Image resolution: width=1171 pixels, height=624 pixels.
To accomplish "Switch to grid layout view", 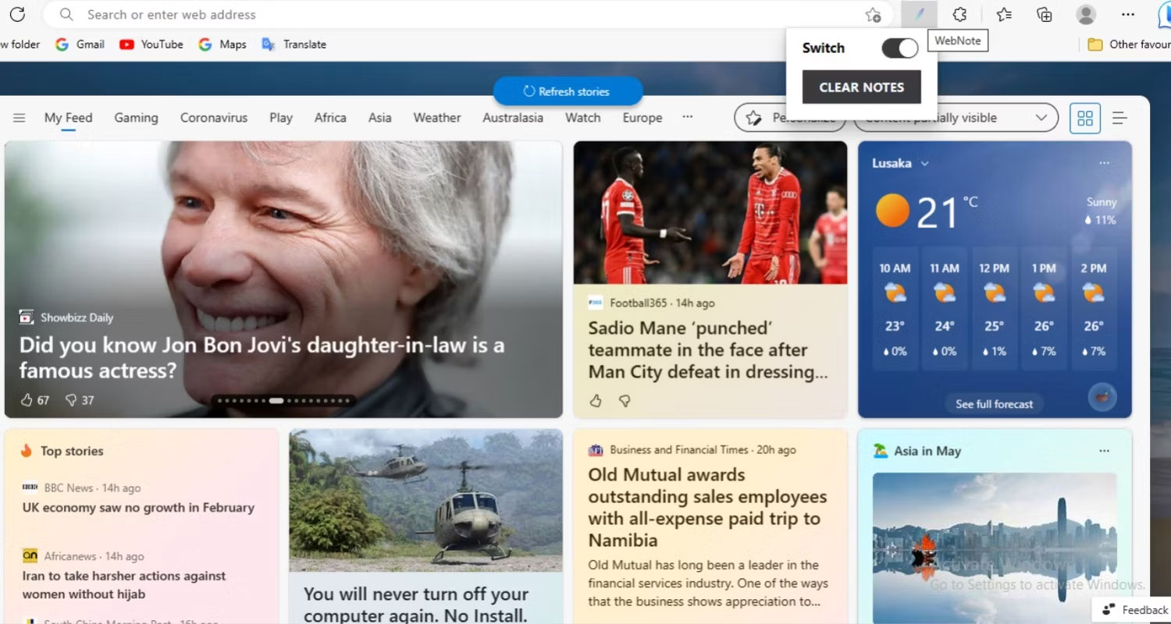I will 1085,118.
